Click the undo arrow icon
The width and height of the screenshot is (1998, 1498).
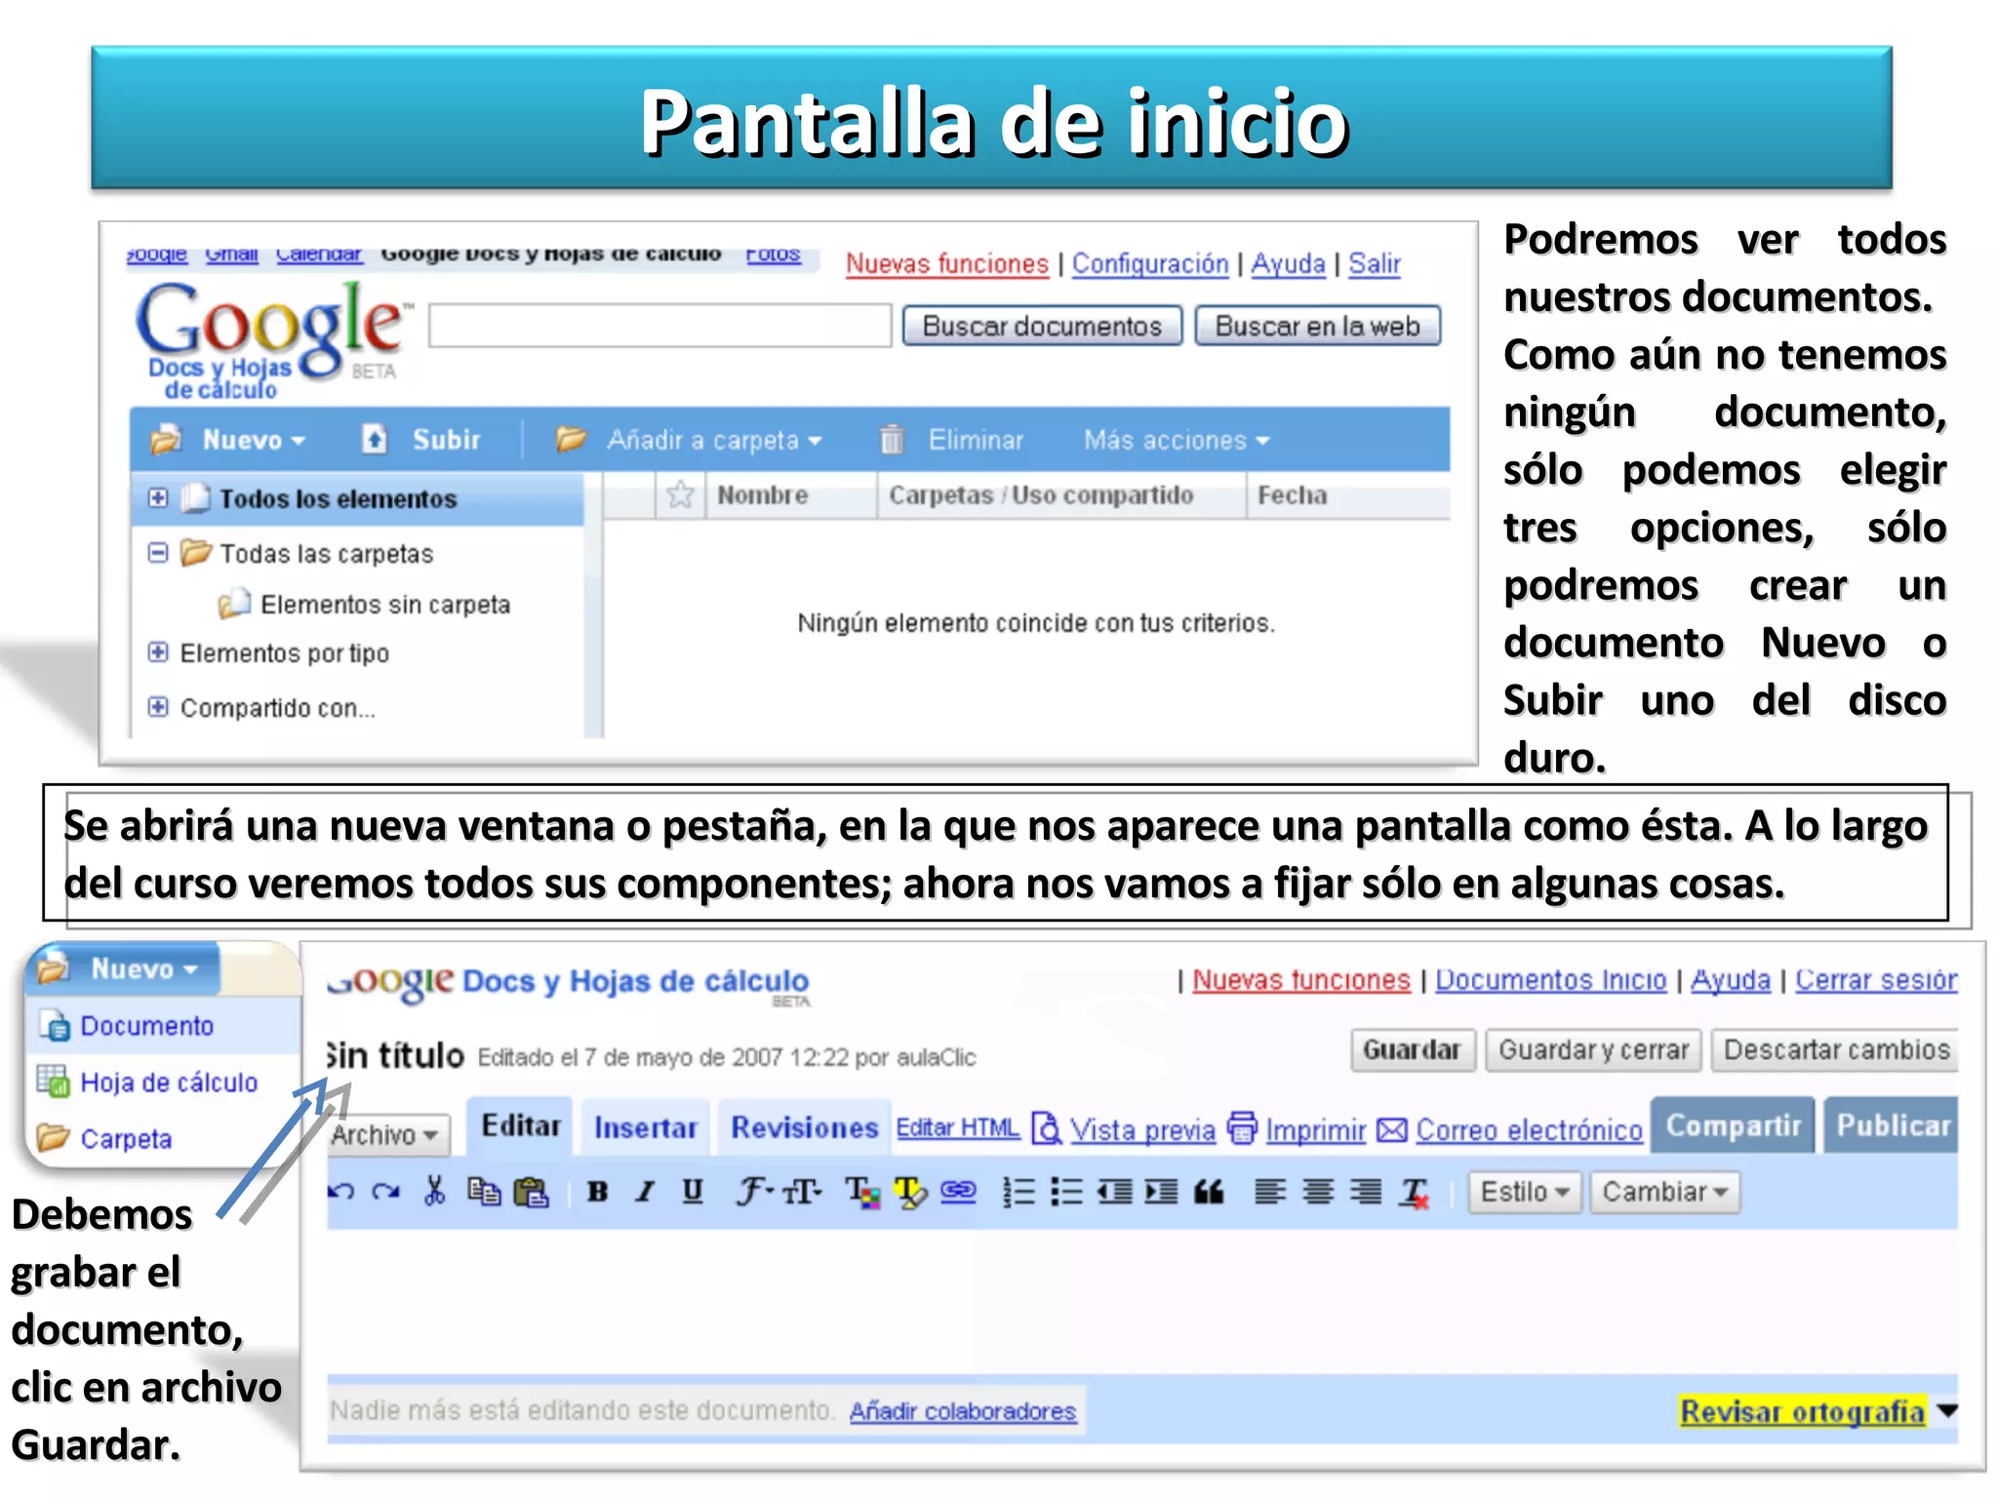341,1192
